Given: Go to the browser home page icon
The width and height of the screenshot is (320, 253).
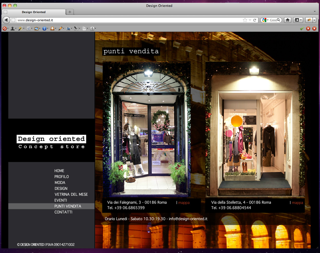Looking at the screenshot, I should tap(288, 20).
